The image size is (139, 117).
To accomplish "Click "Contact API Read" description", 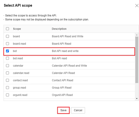I will 63,80.
